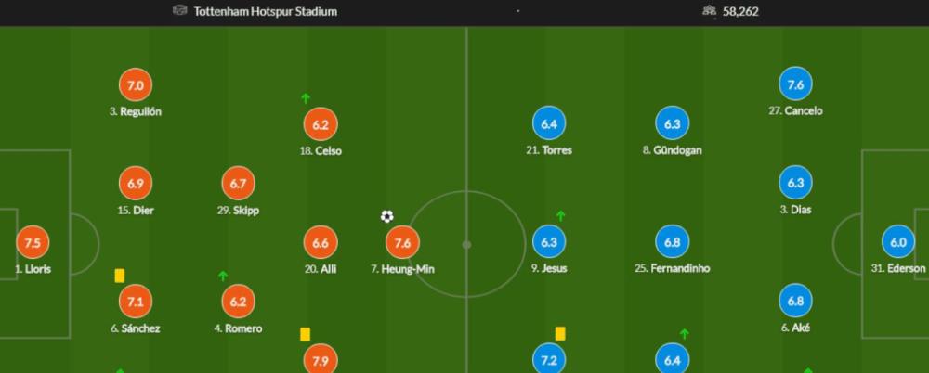The image size is (929, 373).
Task: Click Tottenham Hotspur Stadium venue text
Action: (x=266, y=11)
